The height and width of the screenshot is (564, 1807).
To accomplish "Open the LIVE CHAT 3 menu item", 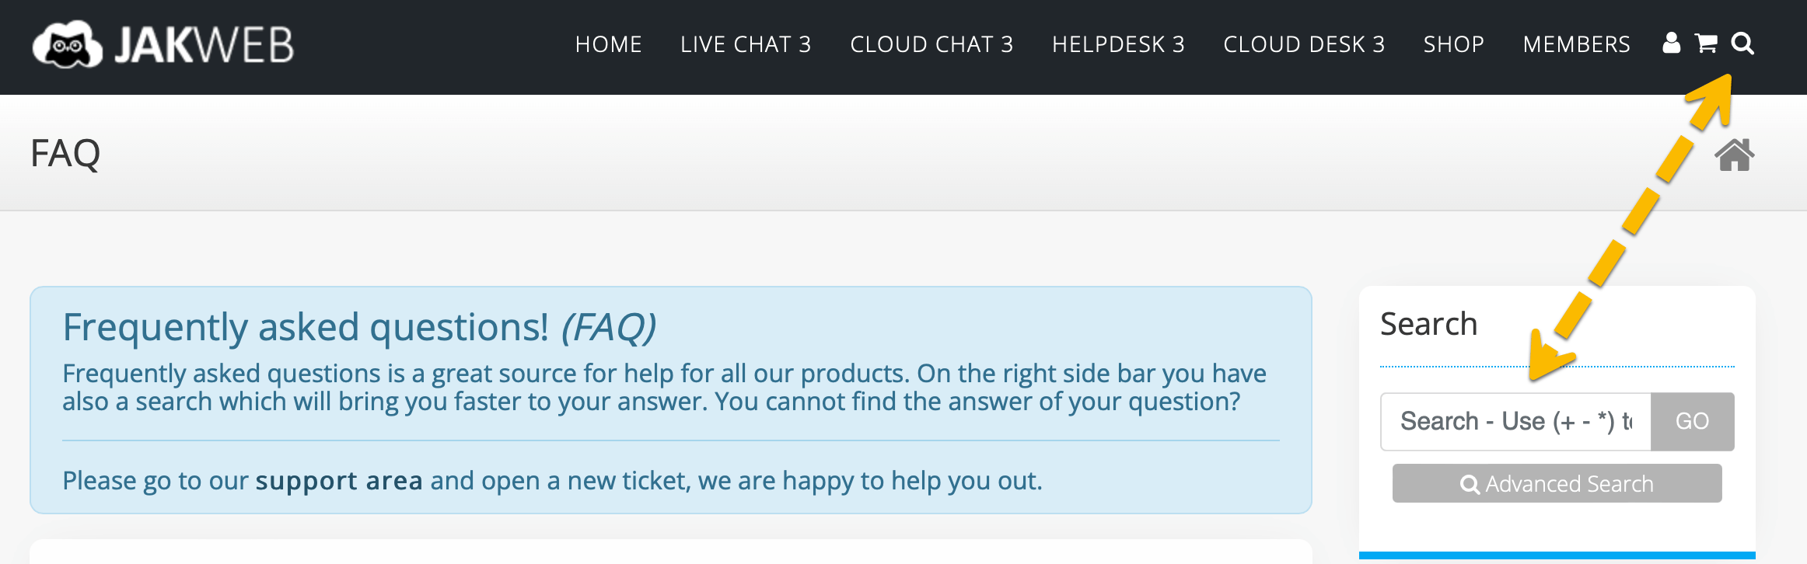I will (x=746, y=44).
